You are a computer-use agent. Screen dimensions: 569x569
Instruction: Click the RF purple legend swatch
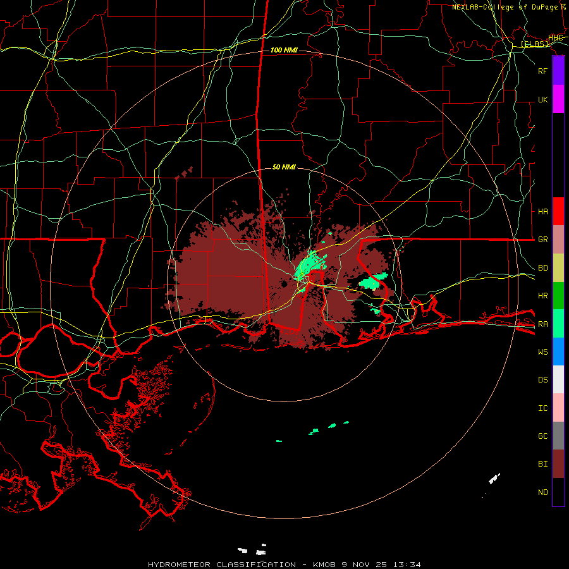(558, 71)
